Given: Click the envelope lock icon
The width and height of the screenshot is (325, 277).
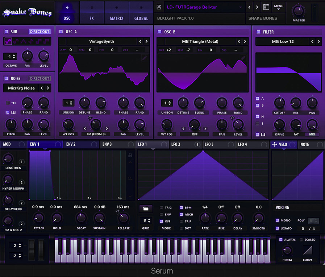Looking at the screenshot, I should (130, 155).
